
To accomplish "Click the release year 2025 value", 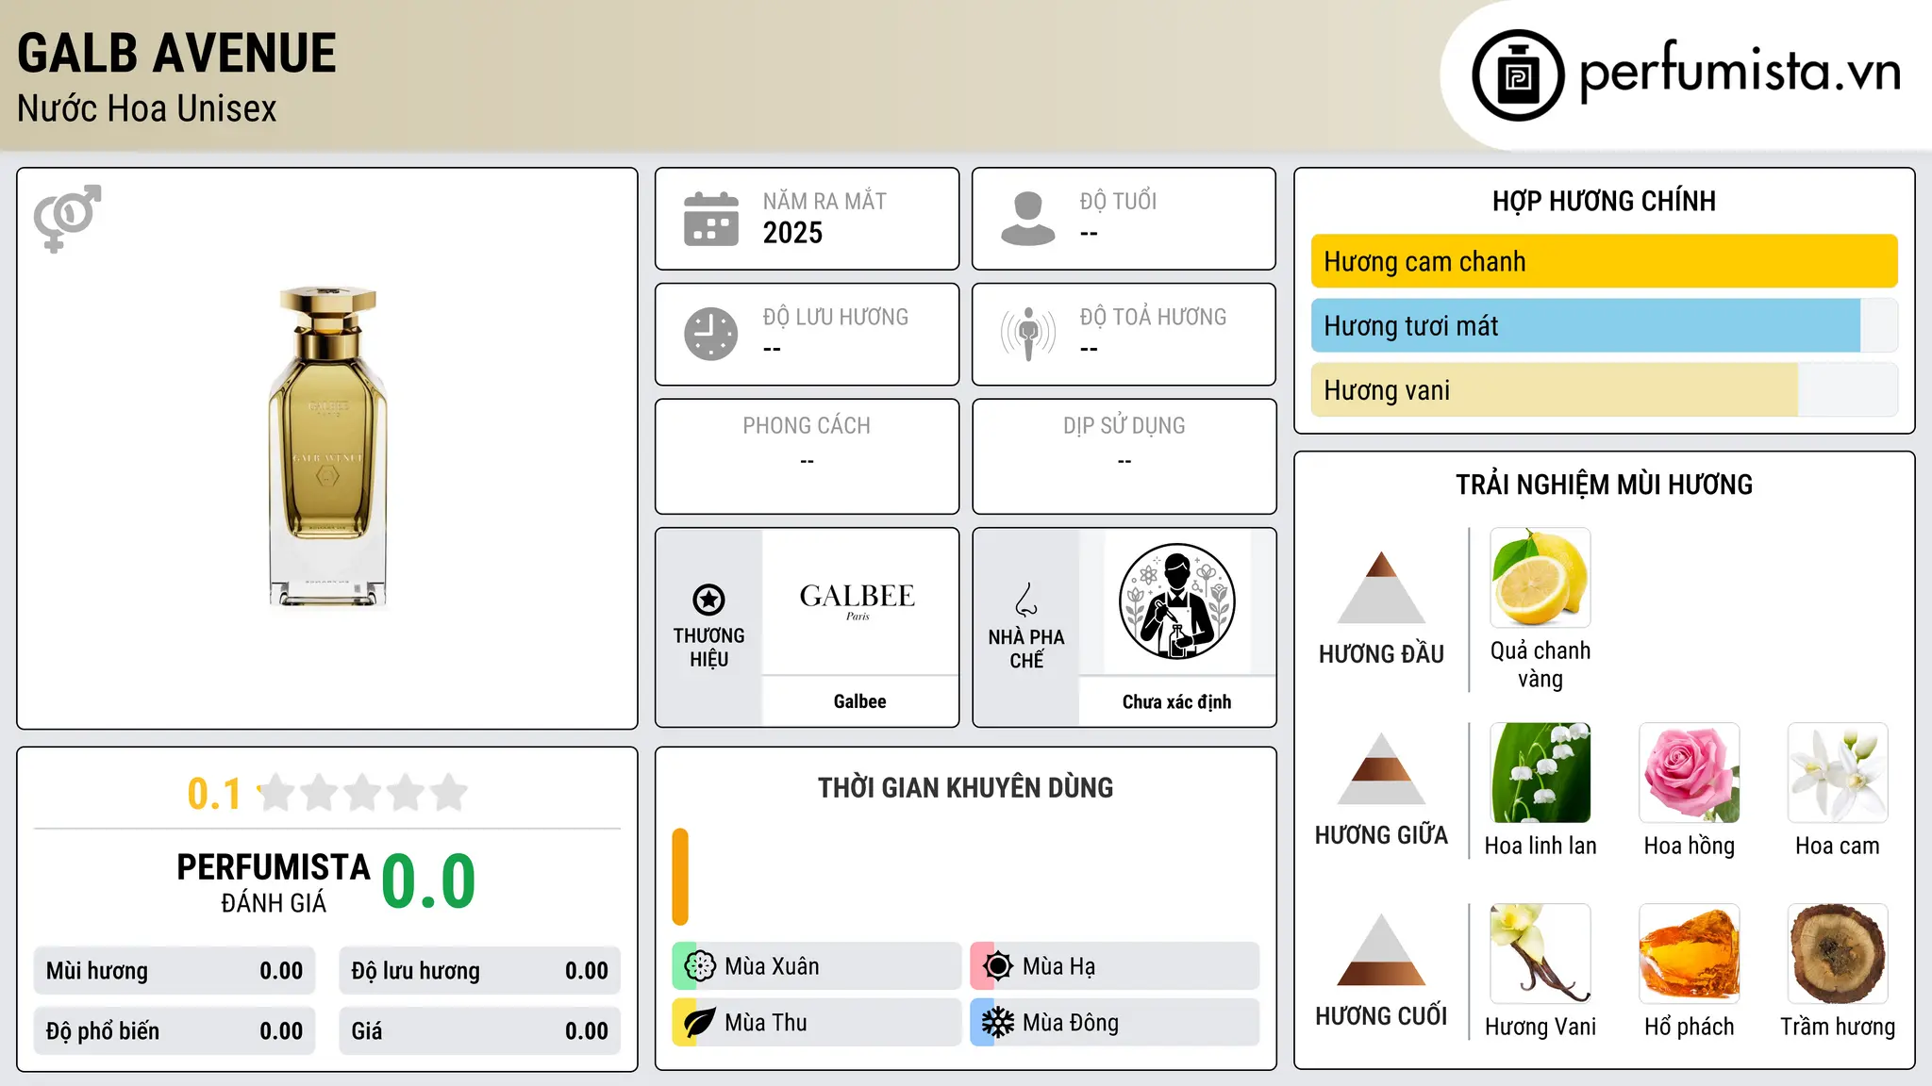I will [792, 233].
